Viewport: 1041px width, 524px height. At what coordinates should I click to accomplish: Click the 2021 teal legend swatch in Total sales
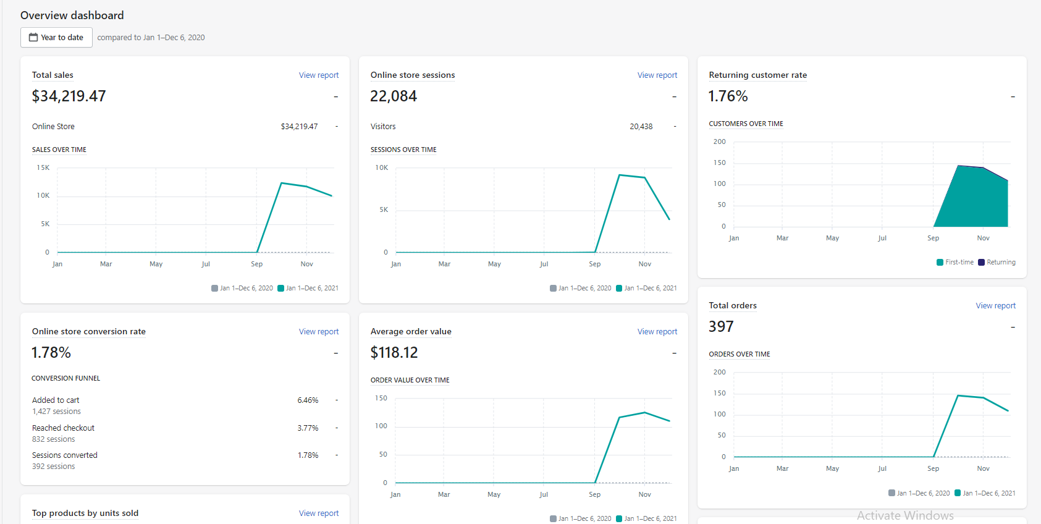pos(280,289)
